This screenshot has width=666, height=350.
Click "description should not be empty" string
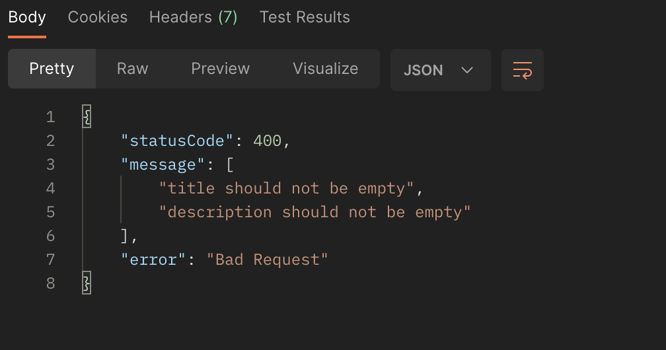[x=314, y=212]
